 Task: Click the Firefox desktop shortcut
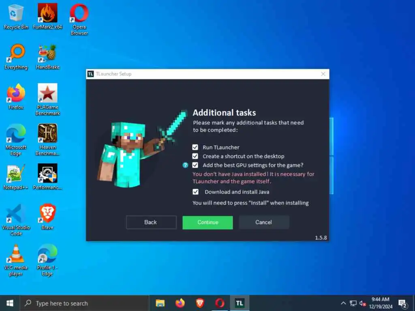click(x=16, y=97)
